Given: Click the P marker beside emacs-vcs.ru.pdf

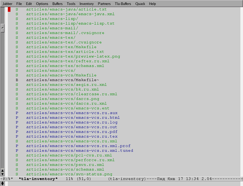Looking at the screenshot, I should pyautogui.click(x=17, y=132).
